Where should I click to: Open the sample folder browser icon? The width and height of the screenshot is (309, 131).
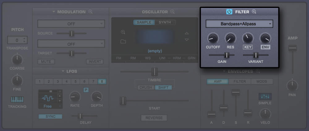(x=123, y=42)
